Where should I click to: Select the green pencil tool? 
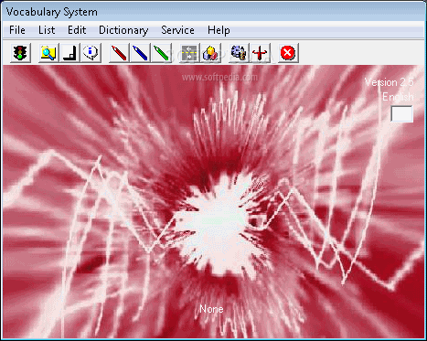[162, 53]
